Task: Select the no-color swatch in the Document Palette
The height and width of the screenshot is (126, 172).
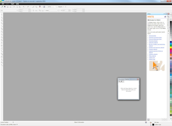Action: coord(123,82)
